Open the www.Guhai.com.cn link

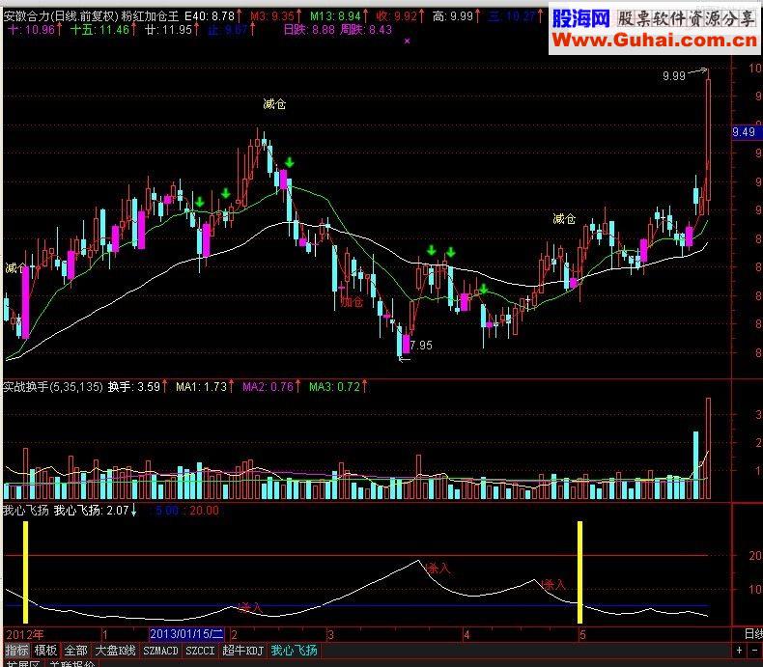[x=655, y=41]
